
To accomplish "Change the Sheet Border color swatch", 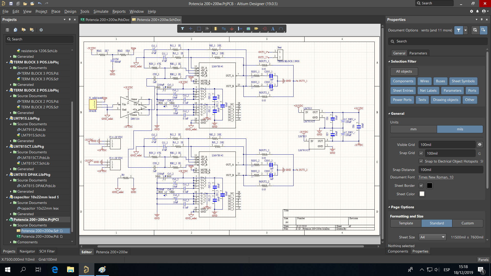I will tap(430, 186).
